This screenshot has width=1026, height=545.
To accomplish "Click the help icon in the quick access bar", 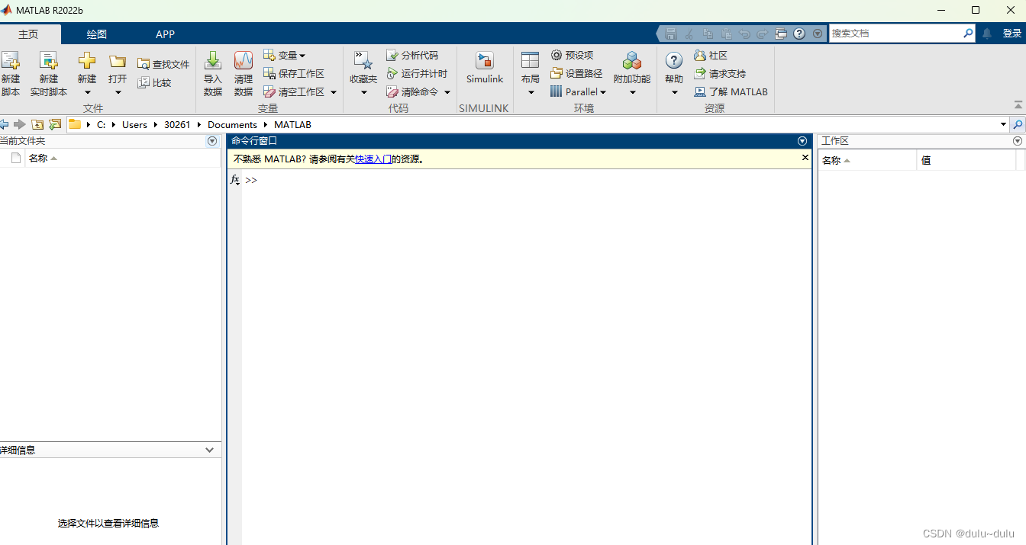I will tap(799, 34).
